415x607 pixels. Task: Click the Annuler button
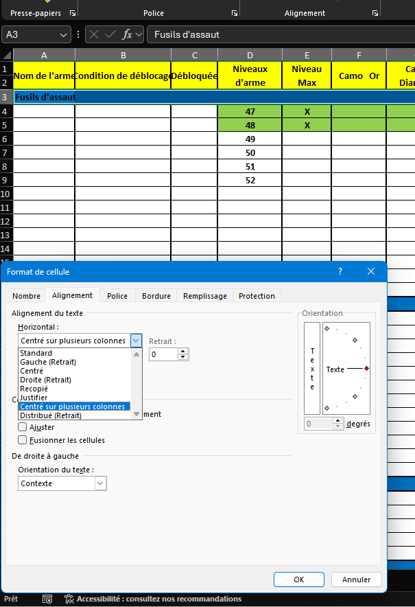pos(356,580)
